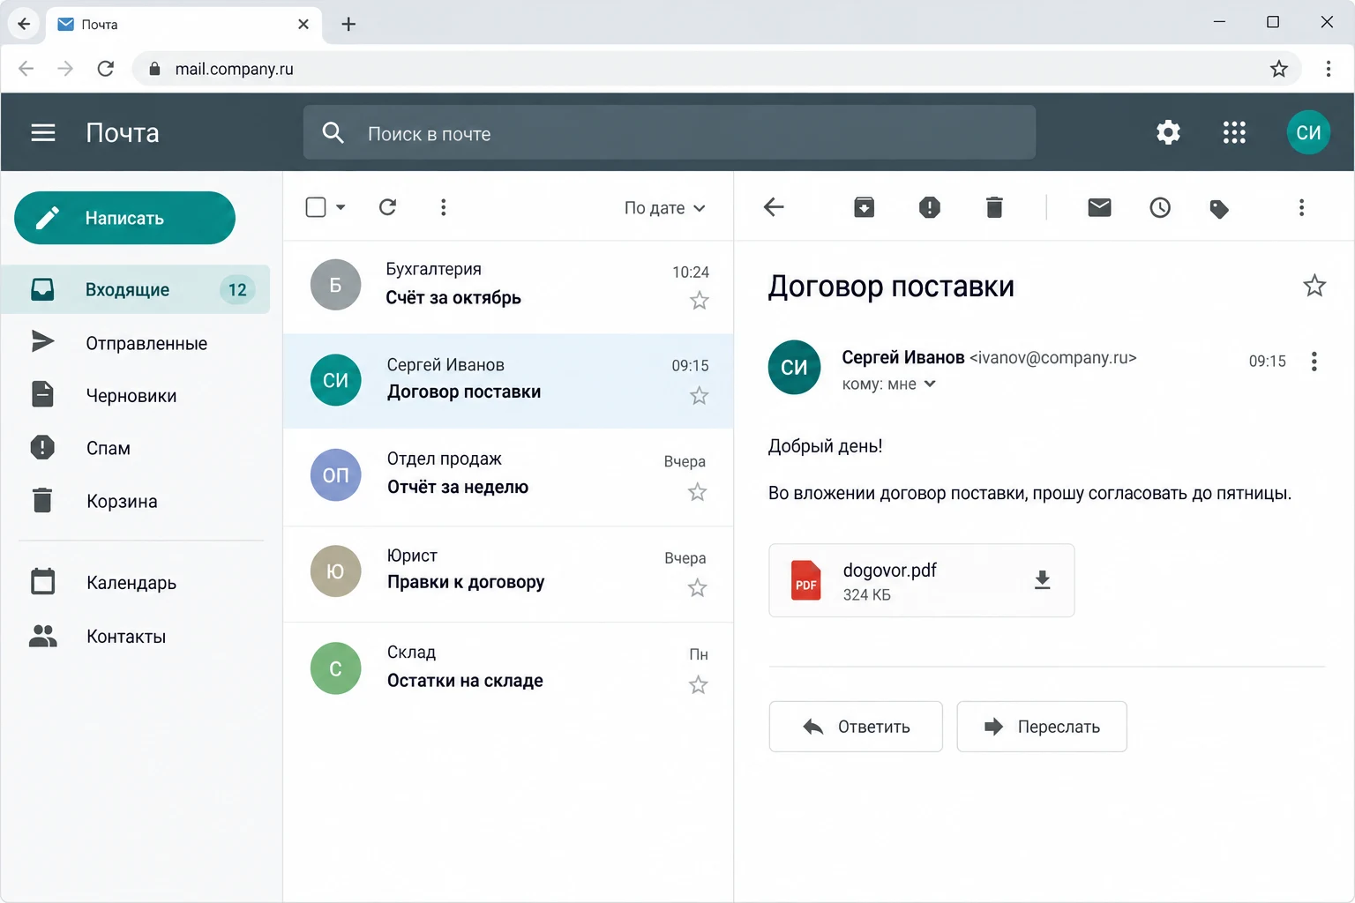Open the main hamburger menu

click(43, 132)
